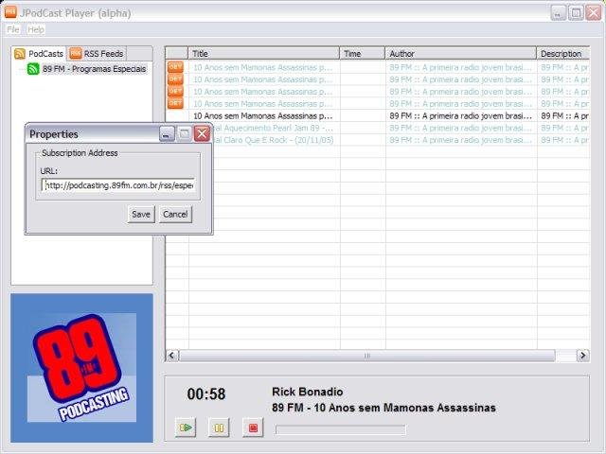Click table scroll left arrow
Screen dimensions: 606x454
pos(172,356)
